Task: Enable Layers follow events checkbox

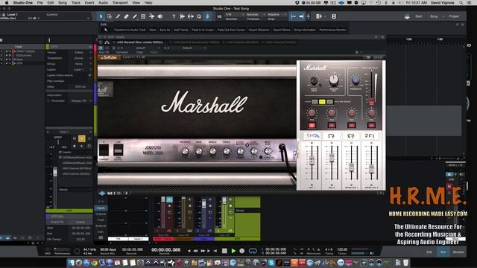Action: (x=89, y=75)
